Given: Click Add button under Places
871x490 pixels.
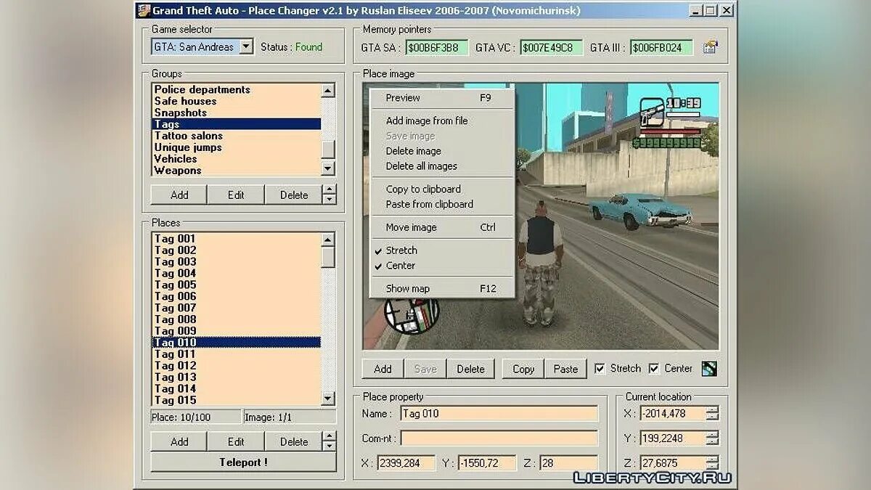Looking at the screenshot, I should (179, 441).
